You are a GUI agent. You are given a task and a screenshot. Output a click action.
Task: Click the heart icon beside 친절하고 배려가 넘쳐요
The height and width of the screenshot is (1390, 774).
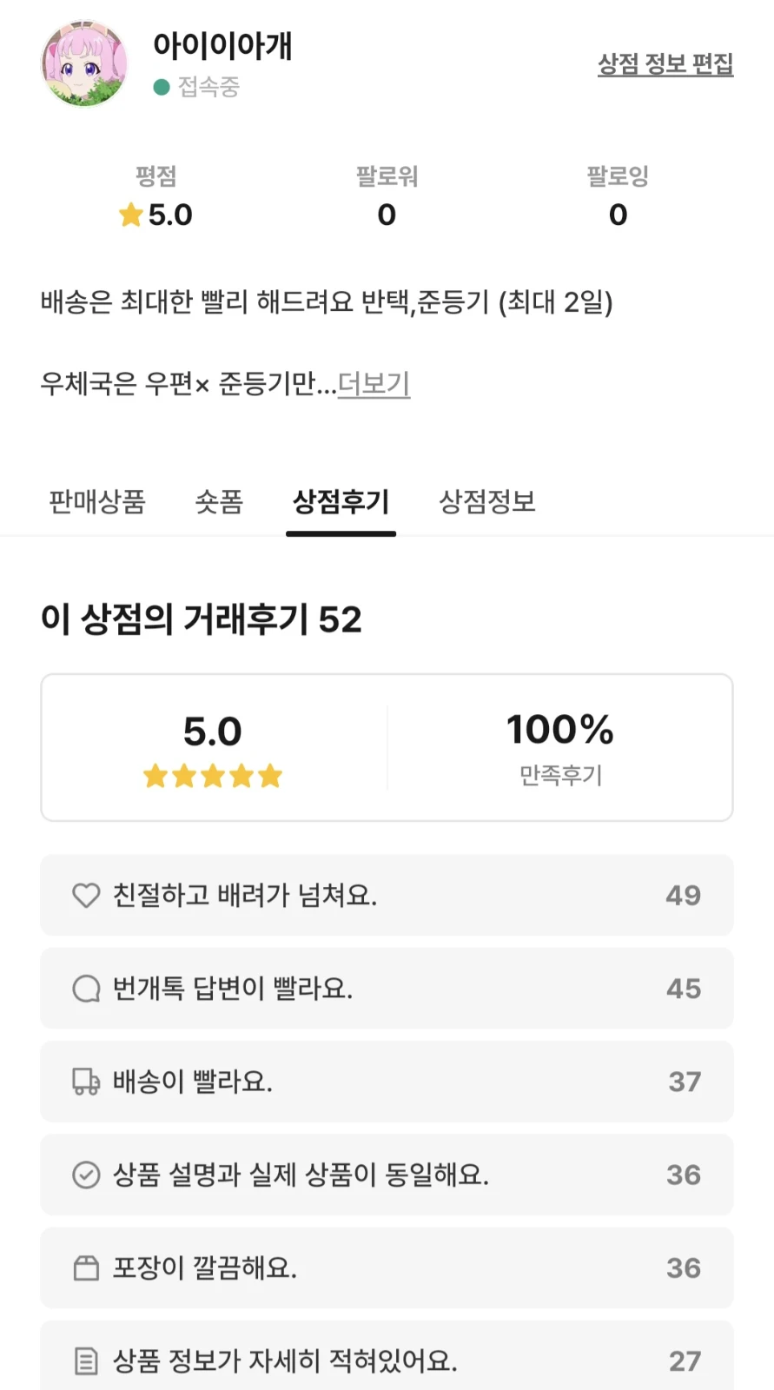[86, 896]
